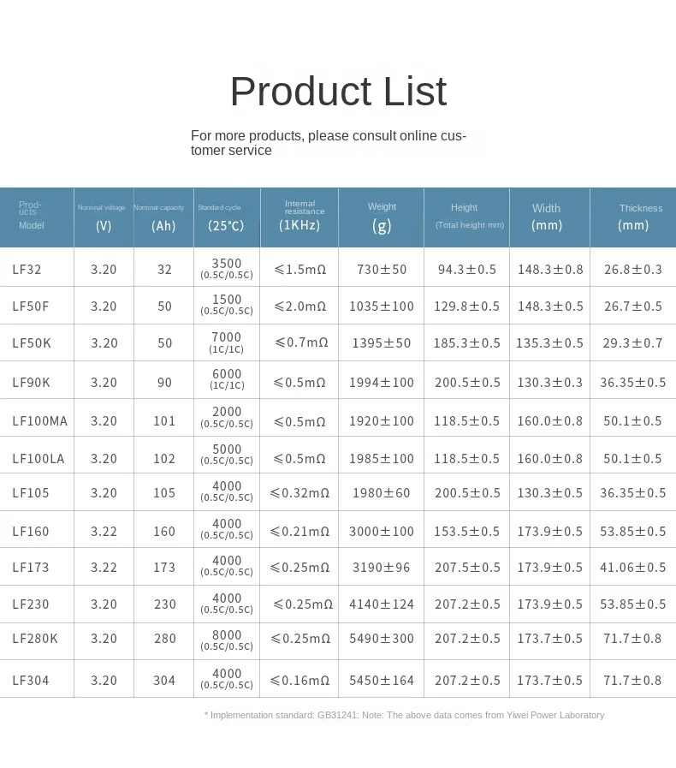Viewport: 676px width, 768px height.
Task: Select the LF304 model name
Action: coord(31,681)
